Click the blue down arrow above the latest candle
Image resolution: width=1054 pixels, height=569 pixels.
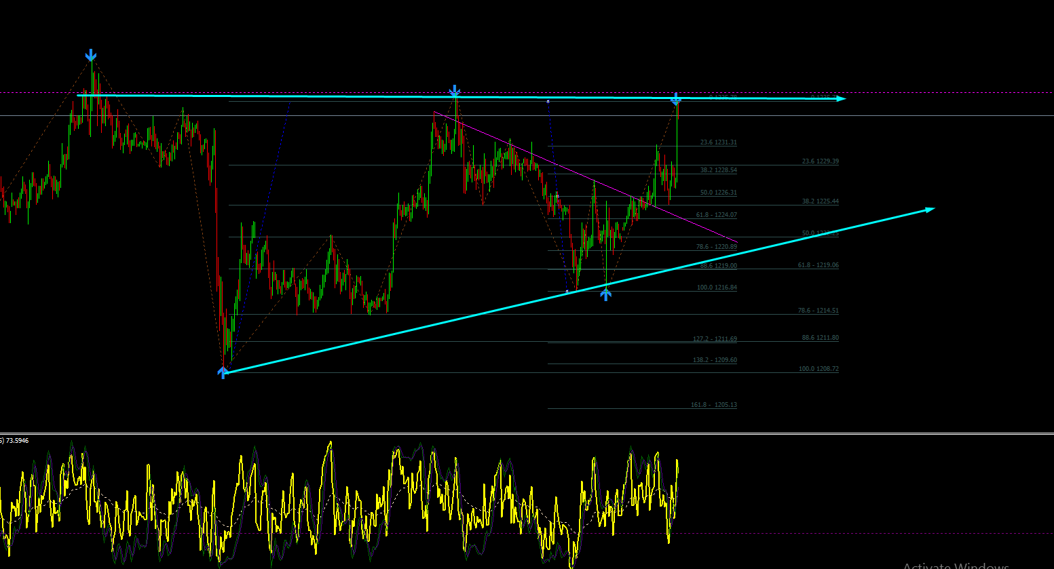click(676, 100)
